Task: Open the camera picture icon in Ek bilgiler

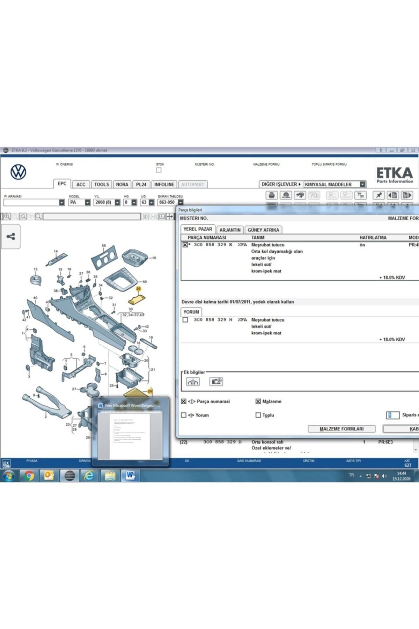Action: click(x=216, y=382)
